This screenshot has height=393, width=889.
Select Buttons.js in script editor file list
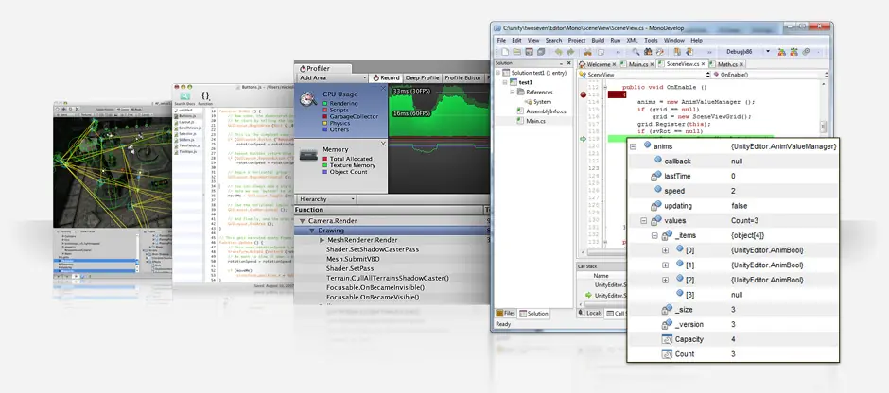click(x=187, y=115)
